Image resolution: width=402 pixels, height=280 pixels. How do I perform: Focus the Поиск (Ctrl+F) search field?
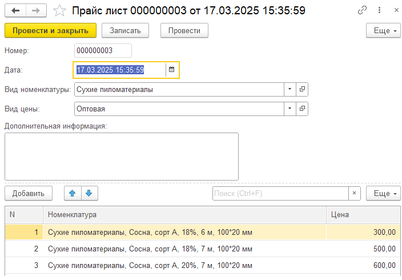click(280, 193)
